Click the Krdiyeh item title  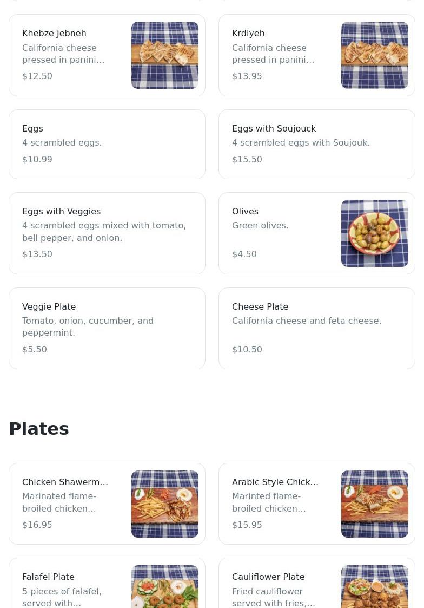(x=248, y=34)
